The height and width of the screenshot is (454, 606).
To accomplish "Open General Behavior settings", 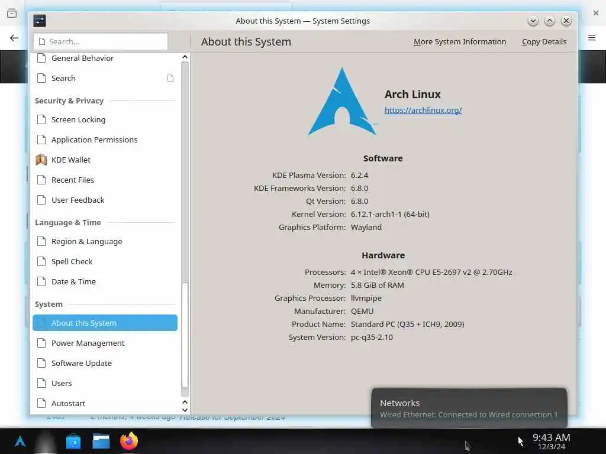I will tap(105, 59).
